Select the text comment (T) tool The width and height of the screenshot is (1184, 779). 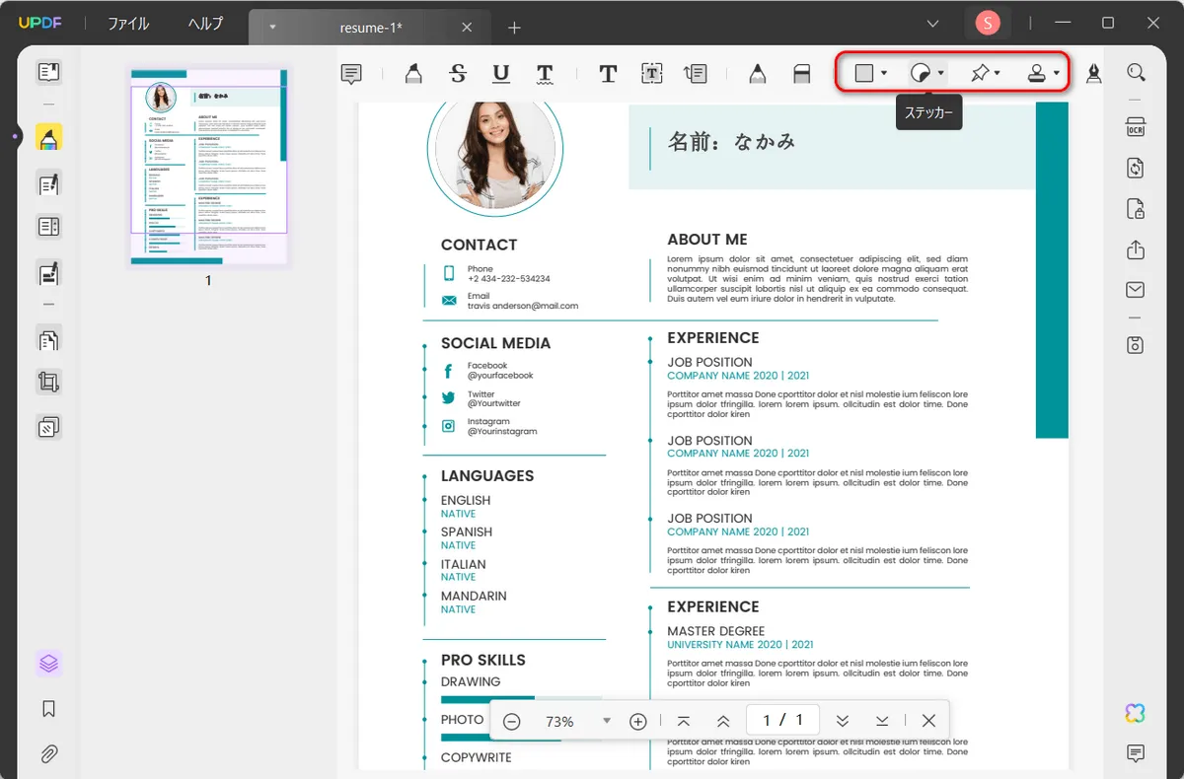click(608, 73)
